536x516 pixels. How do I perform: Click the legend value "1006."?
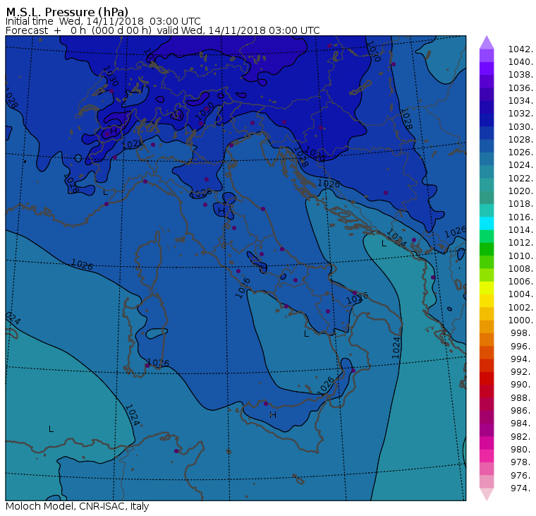click(x=520, y=282)
